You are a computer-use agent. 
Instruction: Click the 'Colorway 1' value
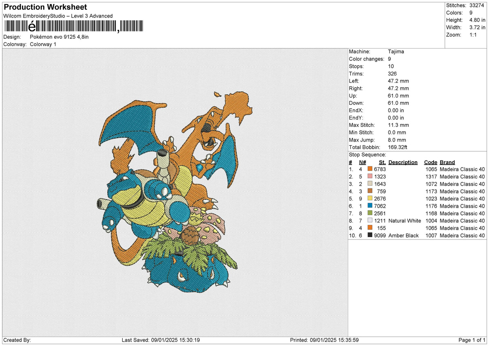(43, 44)
